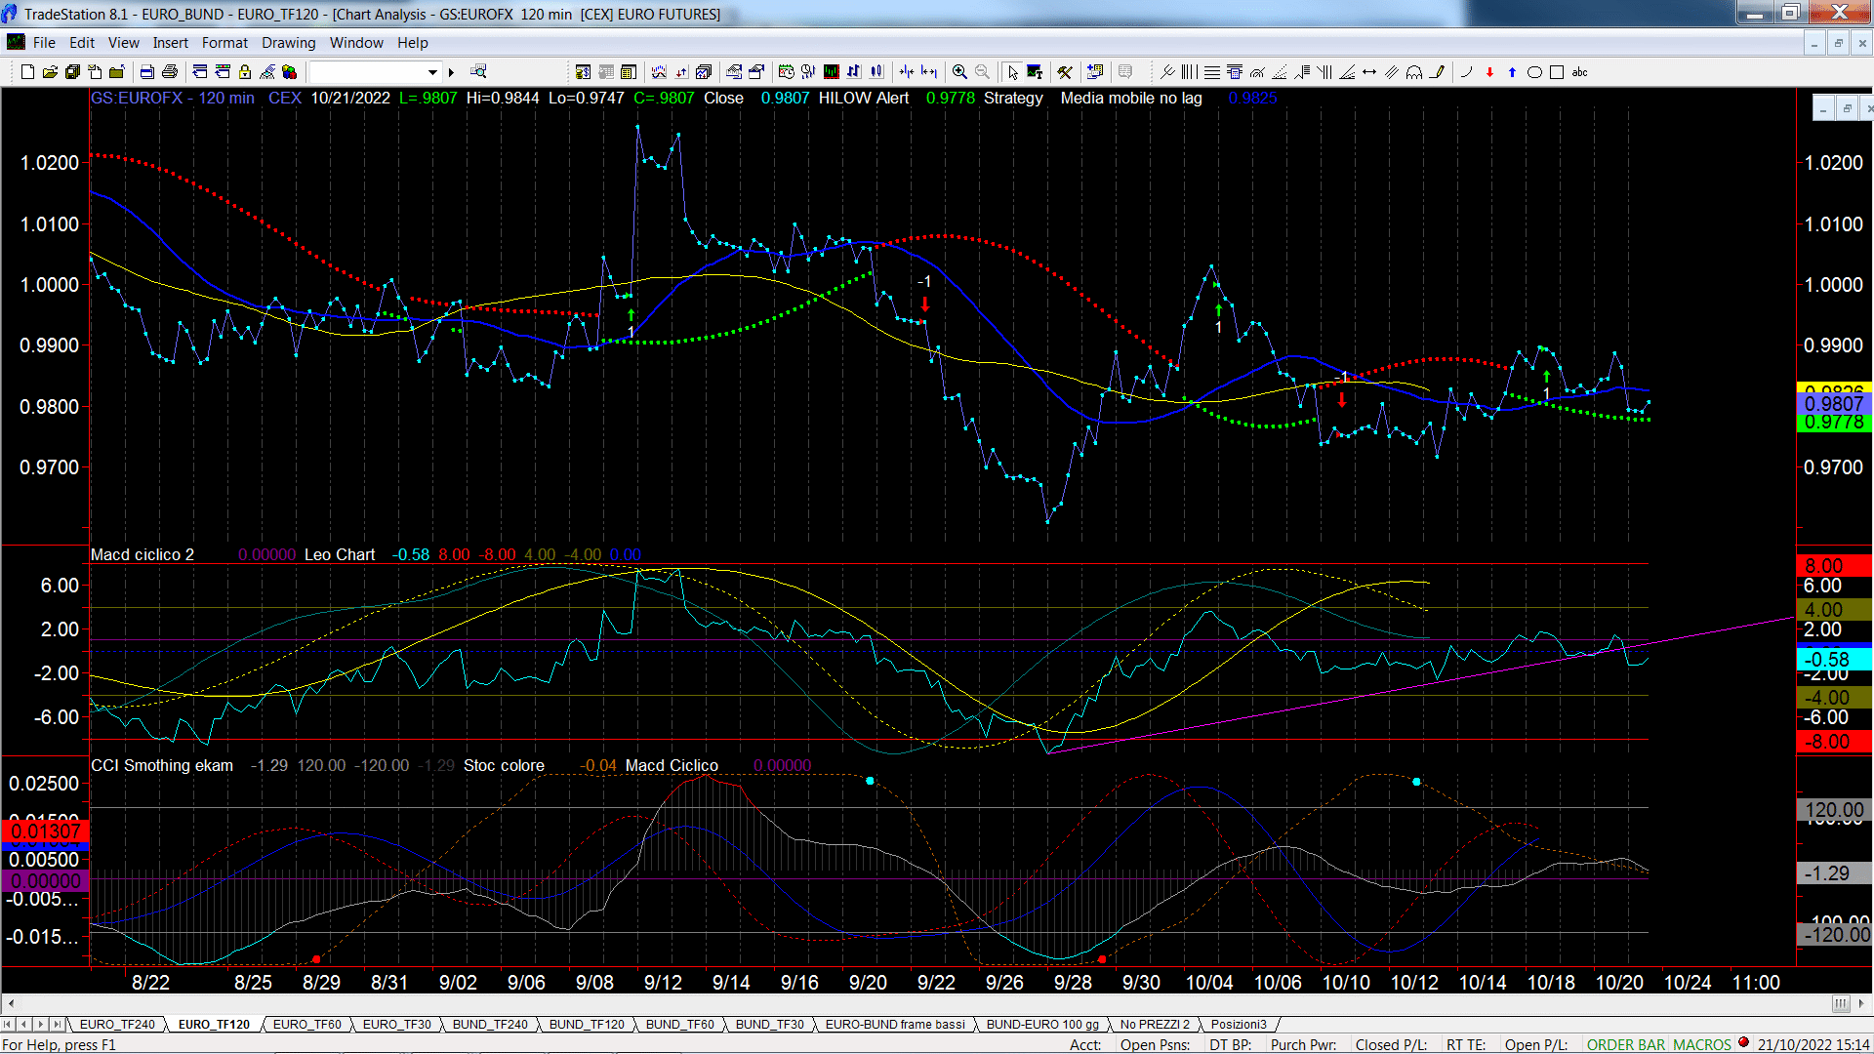Click the bar expand spacing icon

coord(929,71)
